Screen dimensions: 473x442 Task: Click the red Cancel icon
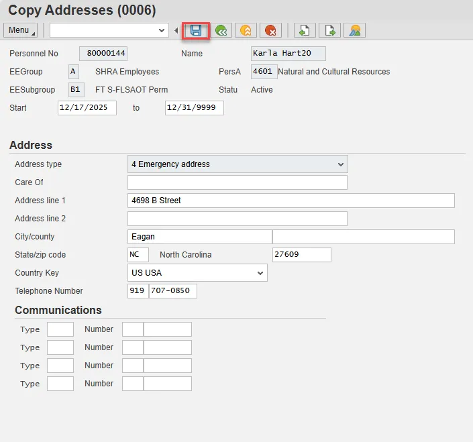(270, 30)
